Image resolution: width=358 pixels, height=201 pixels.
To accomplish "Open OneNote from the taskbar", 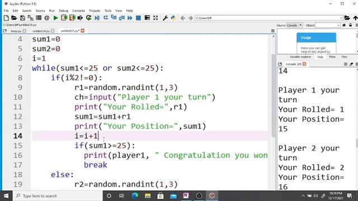I will click(x=186, y=196).
